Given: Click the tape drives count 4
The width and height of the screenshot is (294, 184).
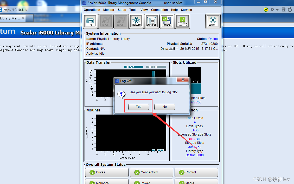Looking at the screenshot, I should point(195,122).
